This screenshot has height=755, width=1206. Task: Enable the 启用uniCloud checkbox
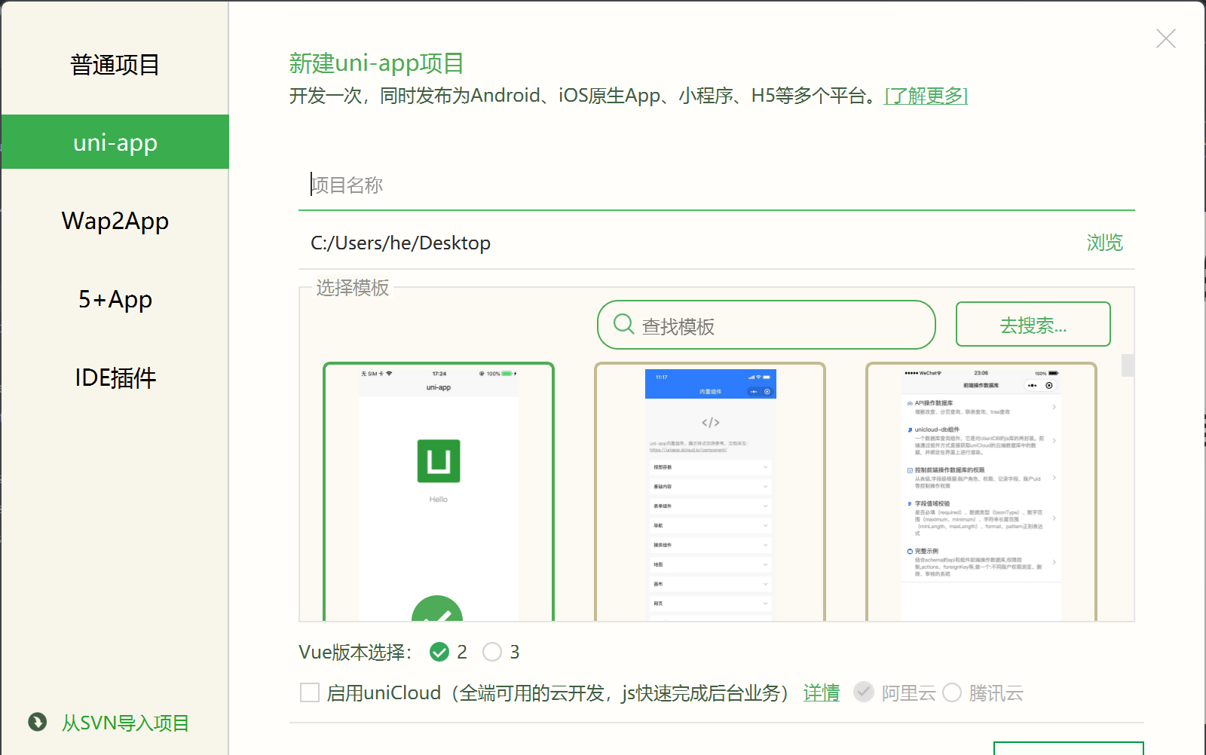pos(310,692)
